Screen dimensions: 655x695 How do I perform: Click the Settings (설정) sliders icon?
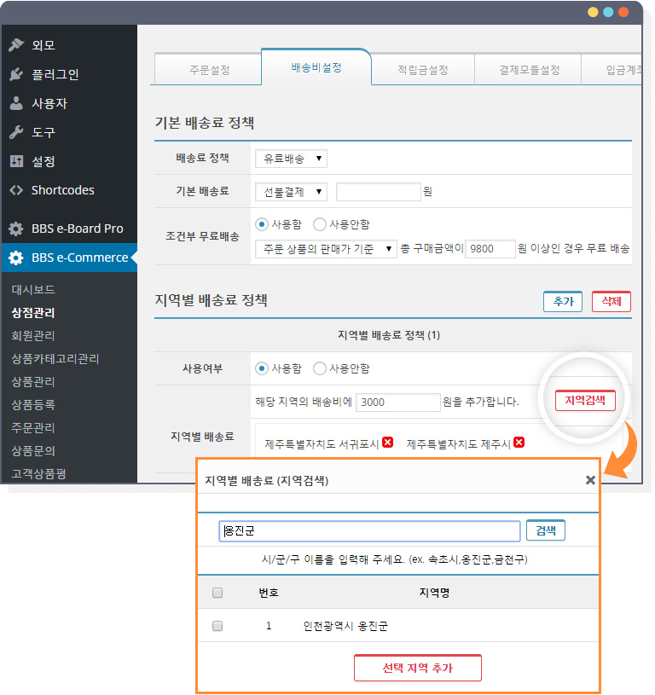pyautogui.click(x=16, y=161)
